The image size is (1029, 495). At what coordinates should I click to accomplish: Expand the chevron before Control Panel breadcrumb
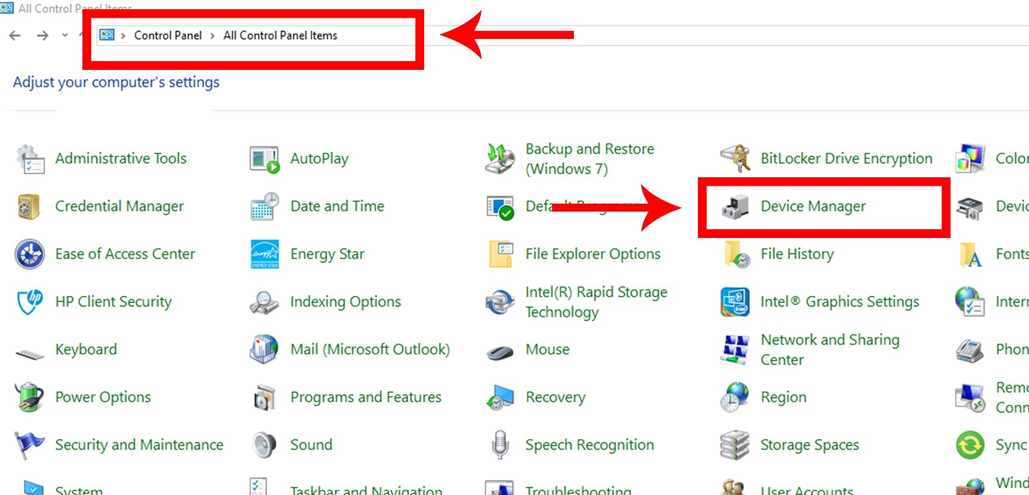click(x=123, y=36)
